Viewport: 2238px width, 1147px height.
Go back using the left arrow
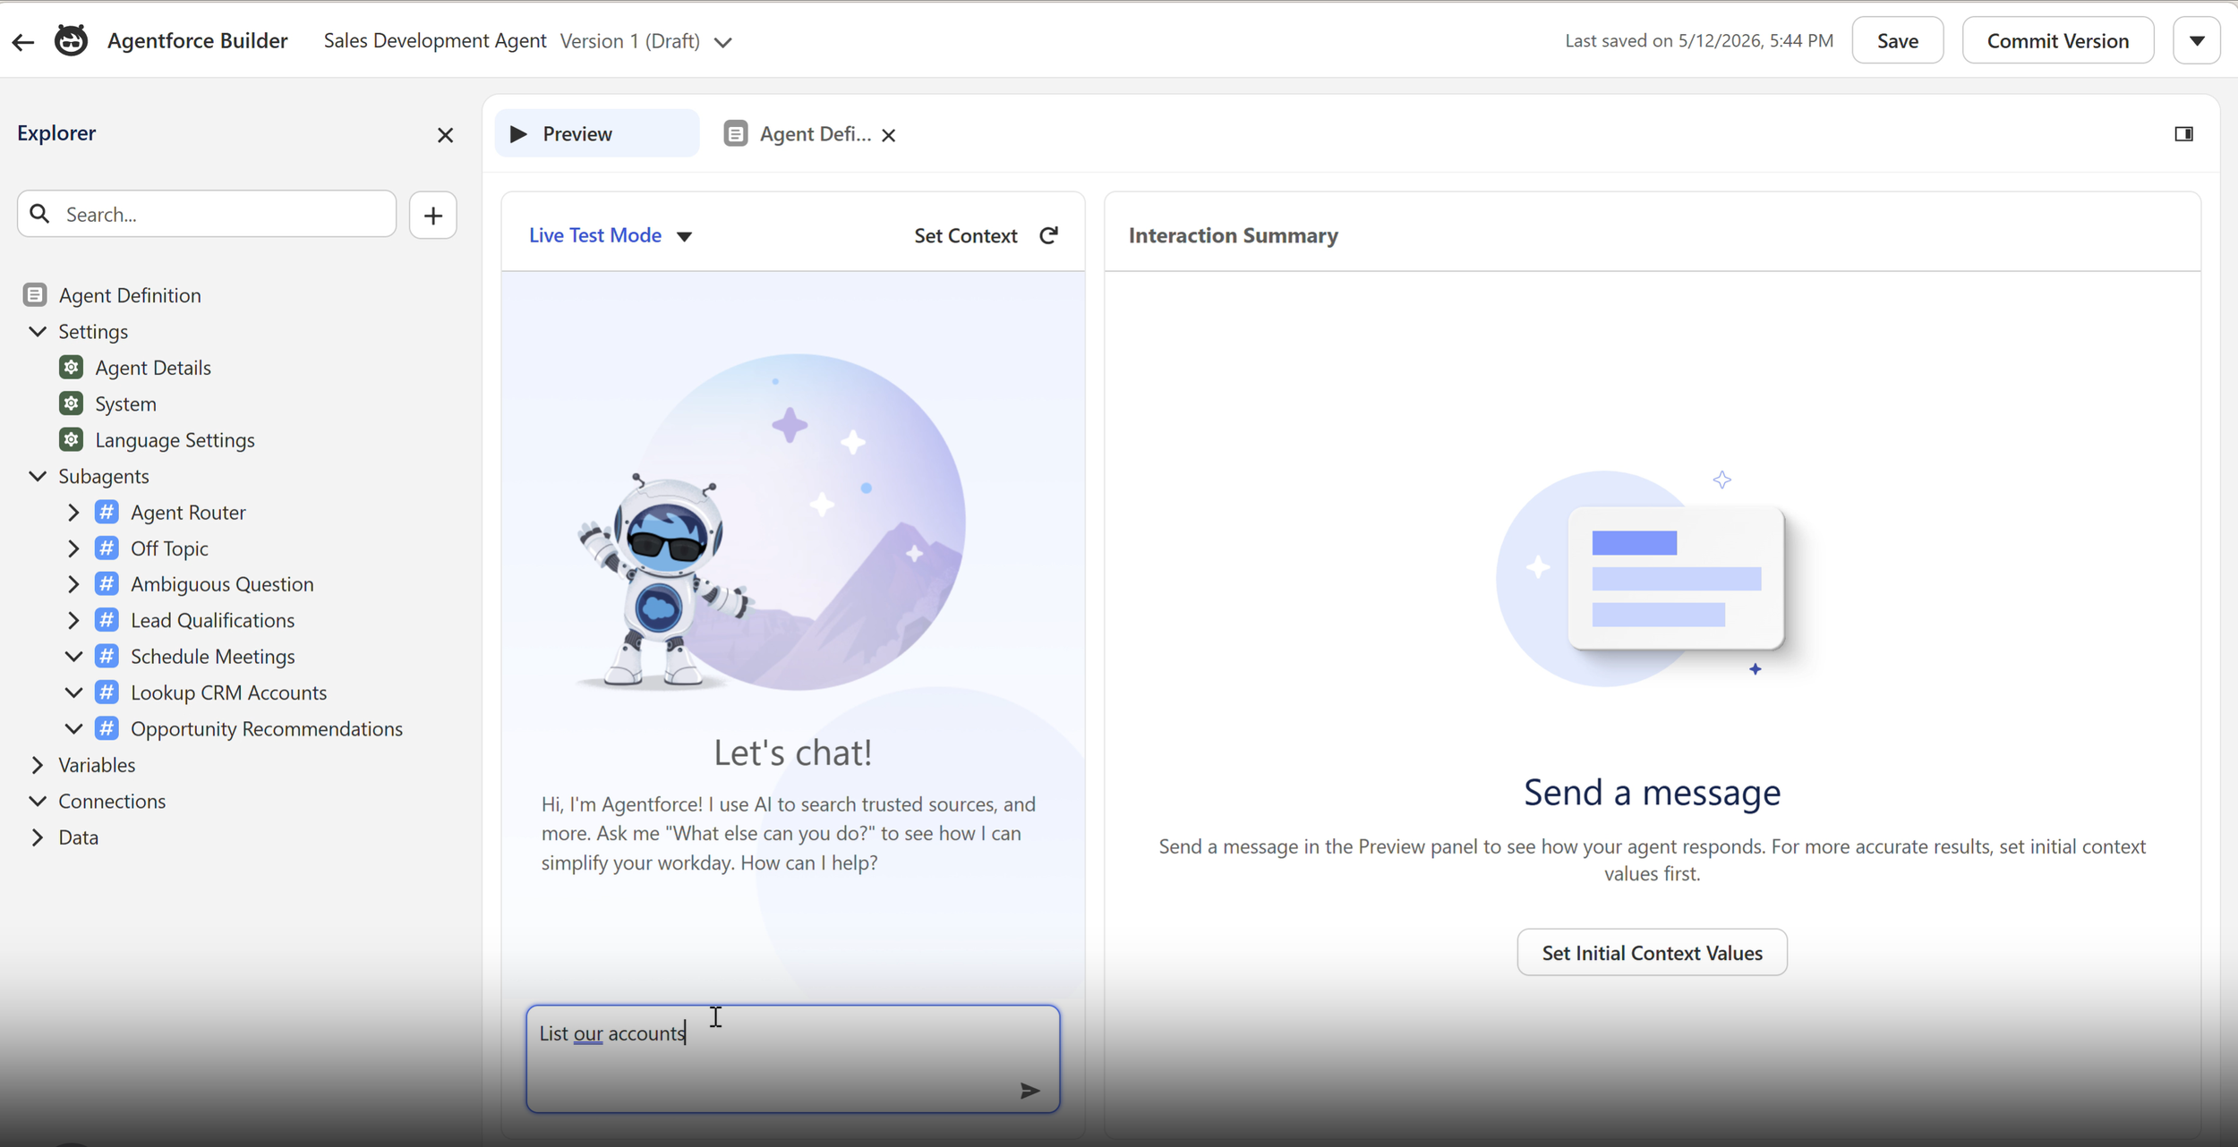[x=23, y=41]
